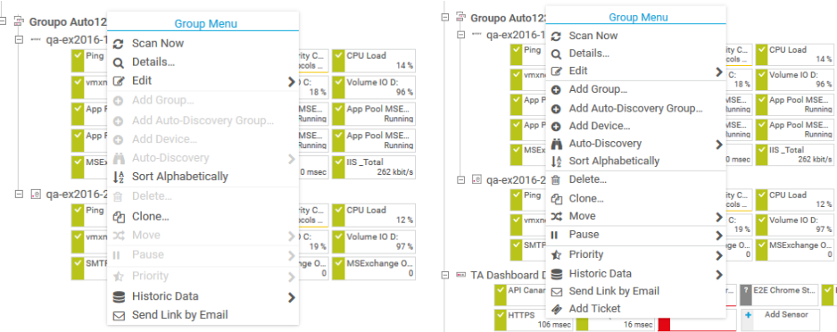Click the Sort Alphabetically icon in right menu

click(x=556, y=162)
